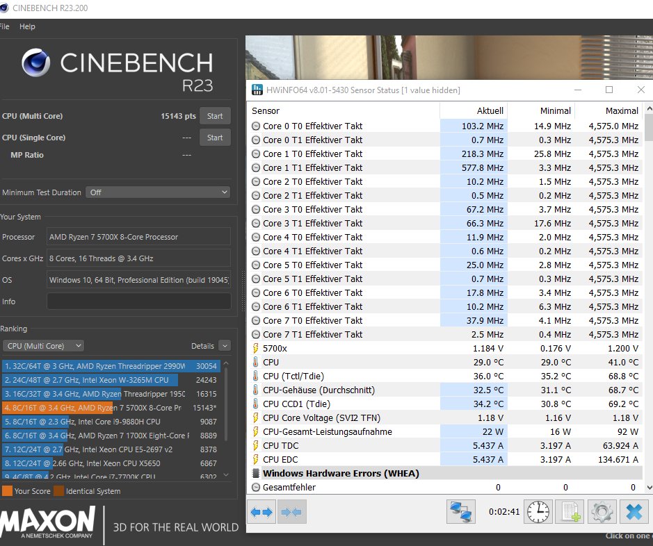Screen dimensions: 653x546
Task: Click the Info input field
Action: click(x=138, y=301)
